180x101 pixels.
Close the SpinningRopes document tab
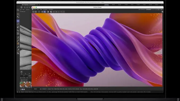pos(37,5)
